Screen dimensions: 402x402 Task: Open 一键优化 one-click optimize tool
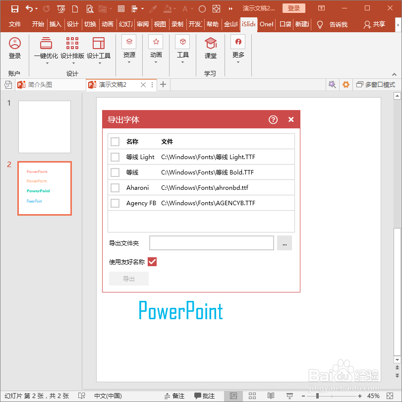[46, 48]
